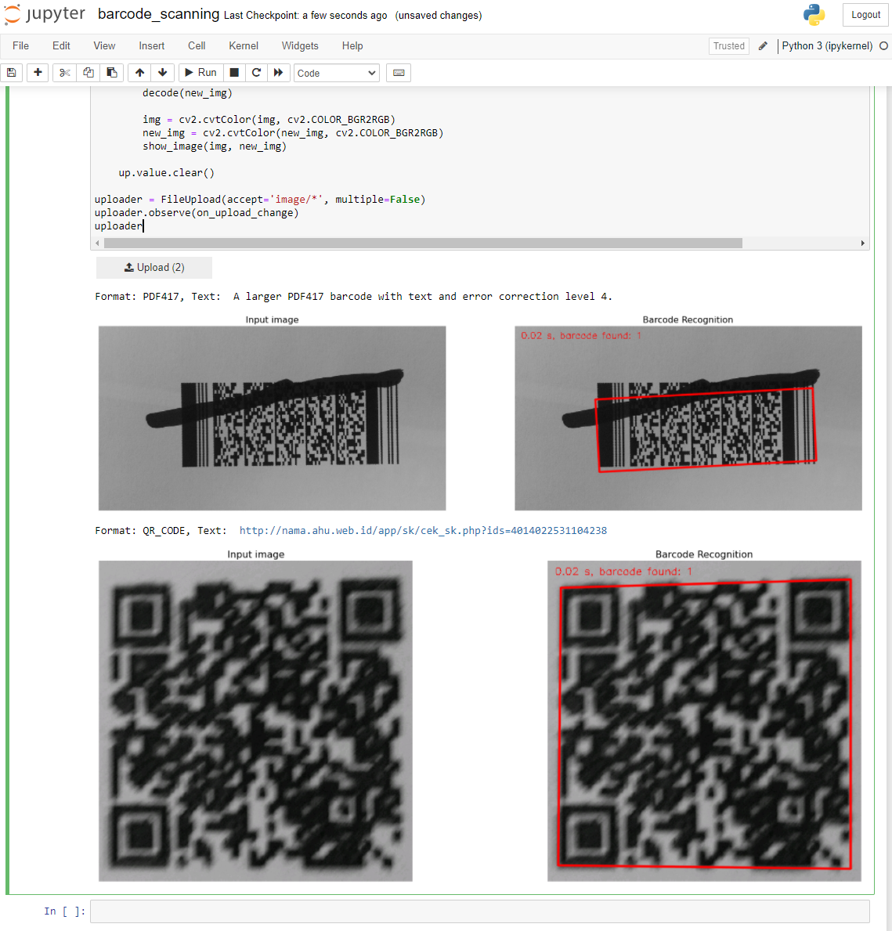Interrupt the kernel with the stop icon

point(233,72)
